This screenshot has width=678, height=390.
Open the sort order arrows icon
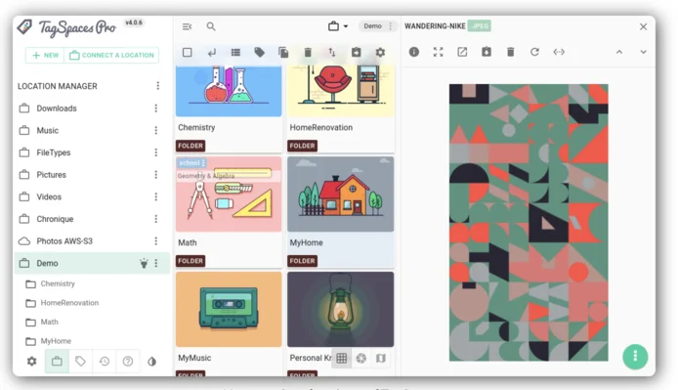tap(331, 53)
